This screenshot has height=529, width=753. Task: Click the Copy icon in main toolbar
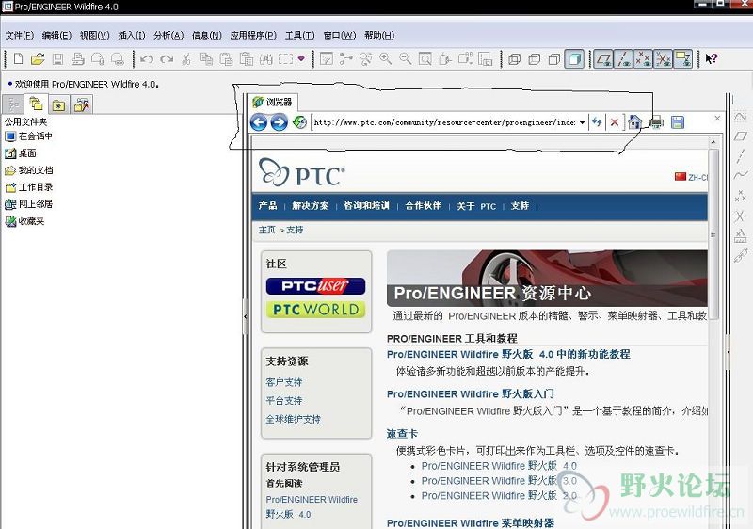(x=206, y=59)
